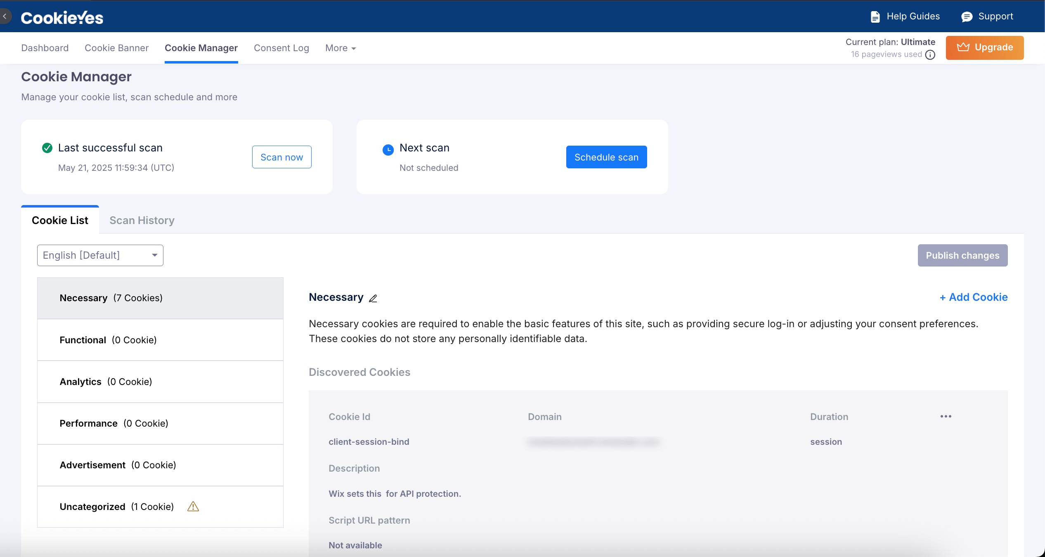Open the English [Default] language dropdown
1045x557 pixels.
pyautogui.click(x=99, y=255)
